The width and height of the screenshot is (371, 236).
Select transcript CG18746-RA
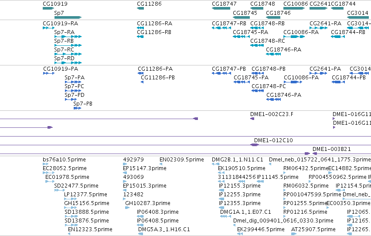tap(284, 50)
